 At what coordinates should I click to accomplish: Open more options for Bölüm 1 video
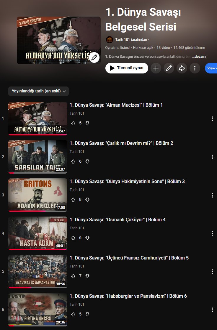pos(212,119)
